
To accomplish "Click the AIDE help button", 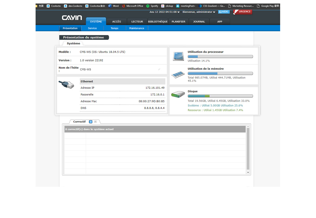I will (224, 12).
